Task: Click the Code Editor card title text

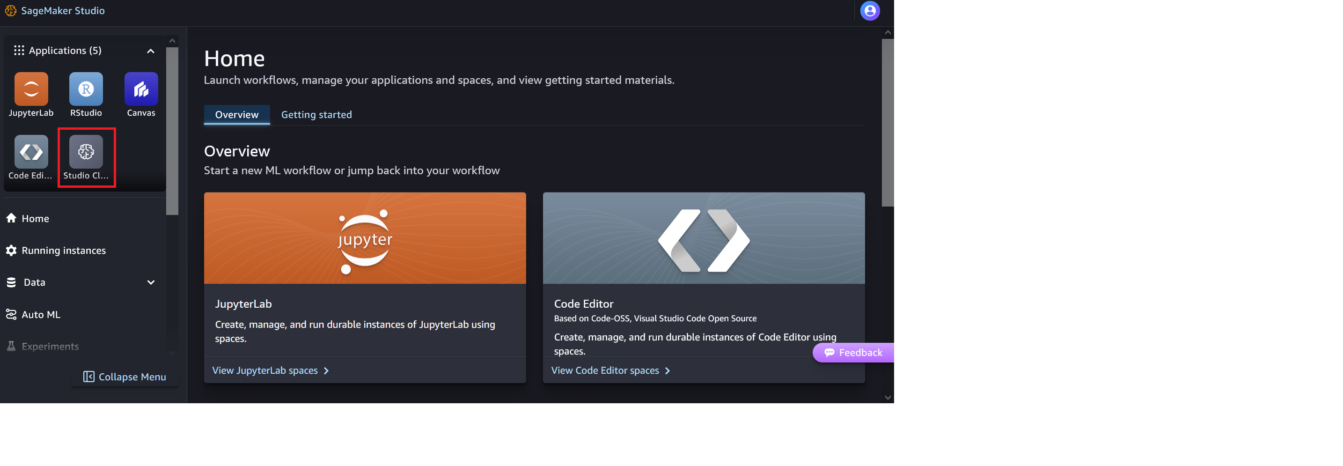Action: tap(583, 303)
